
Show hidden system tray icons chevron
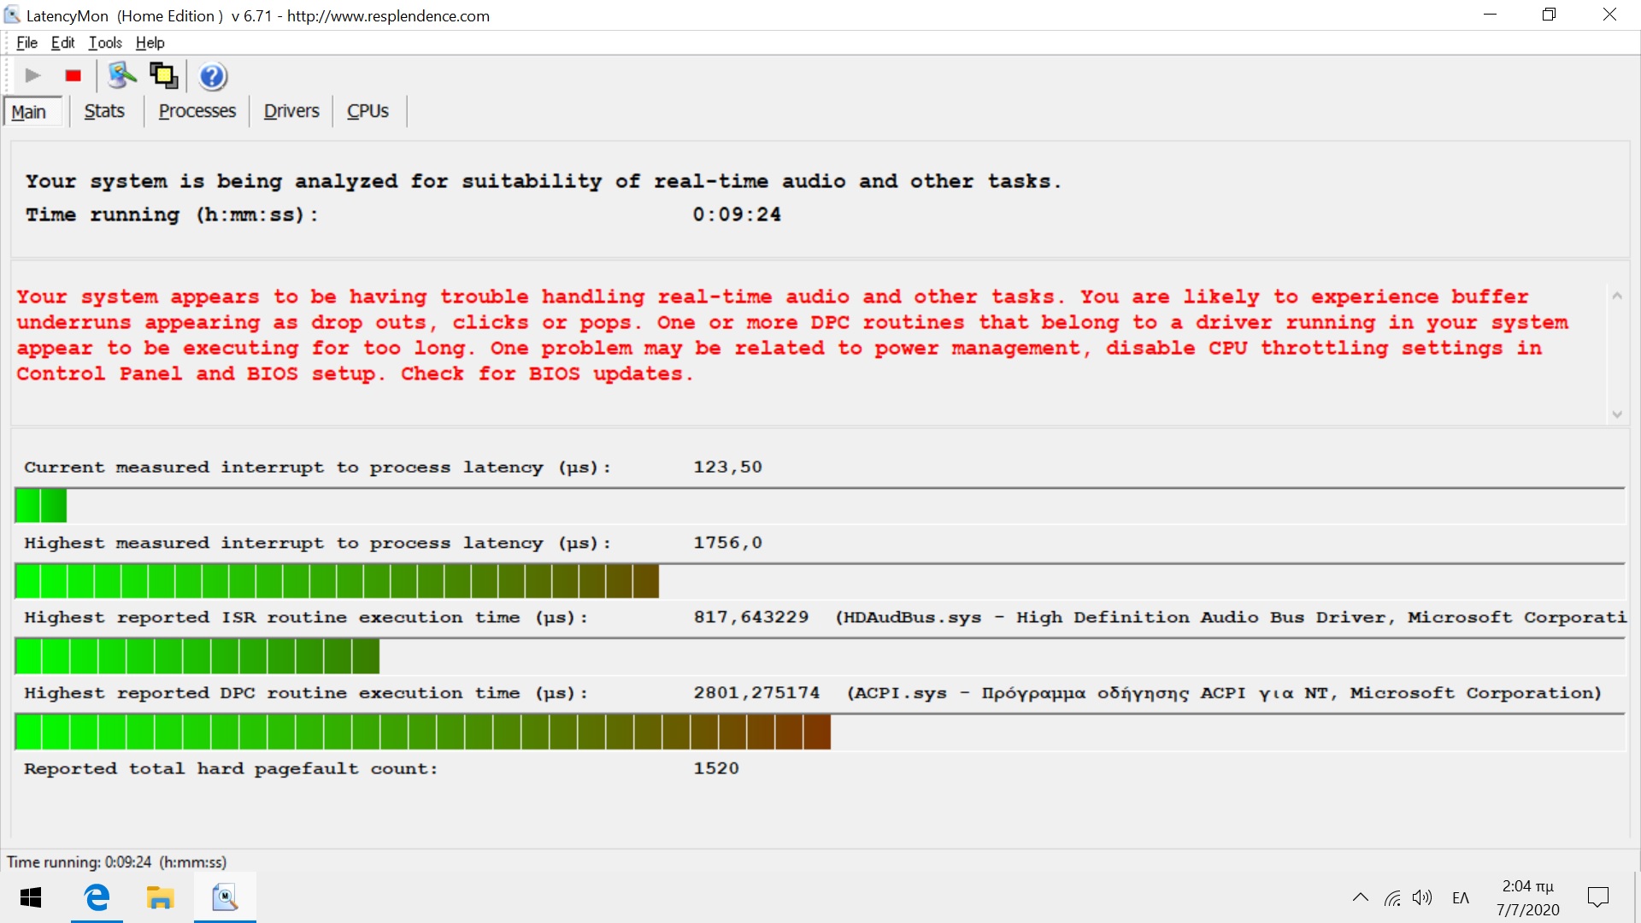click(x=1360, y=897)
